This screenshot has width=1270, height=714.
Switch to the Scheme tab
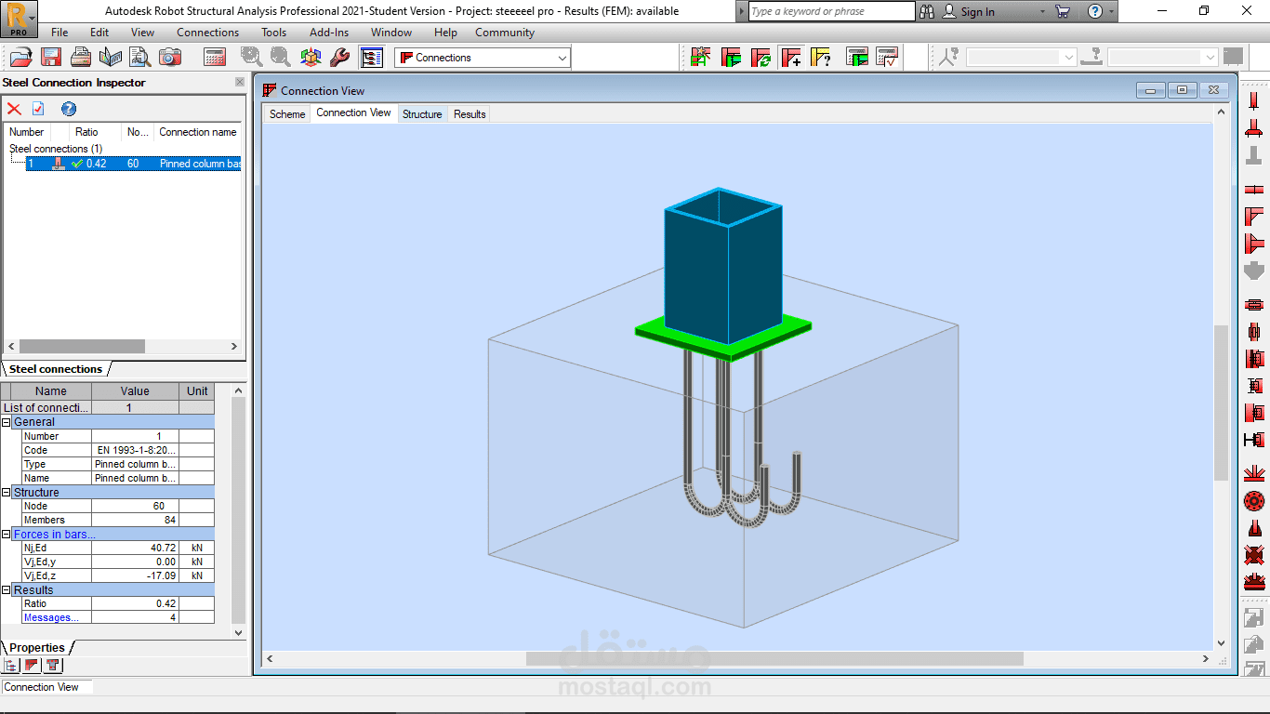click(287, 113)
